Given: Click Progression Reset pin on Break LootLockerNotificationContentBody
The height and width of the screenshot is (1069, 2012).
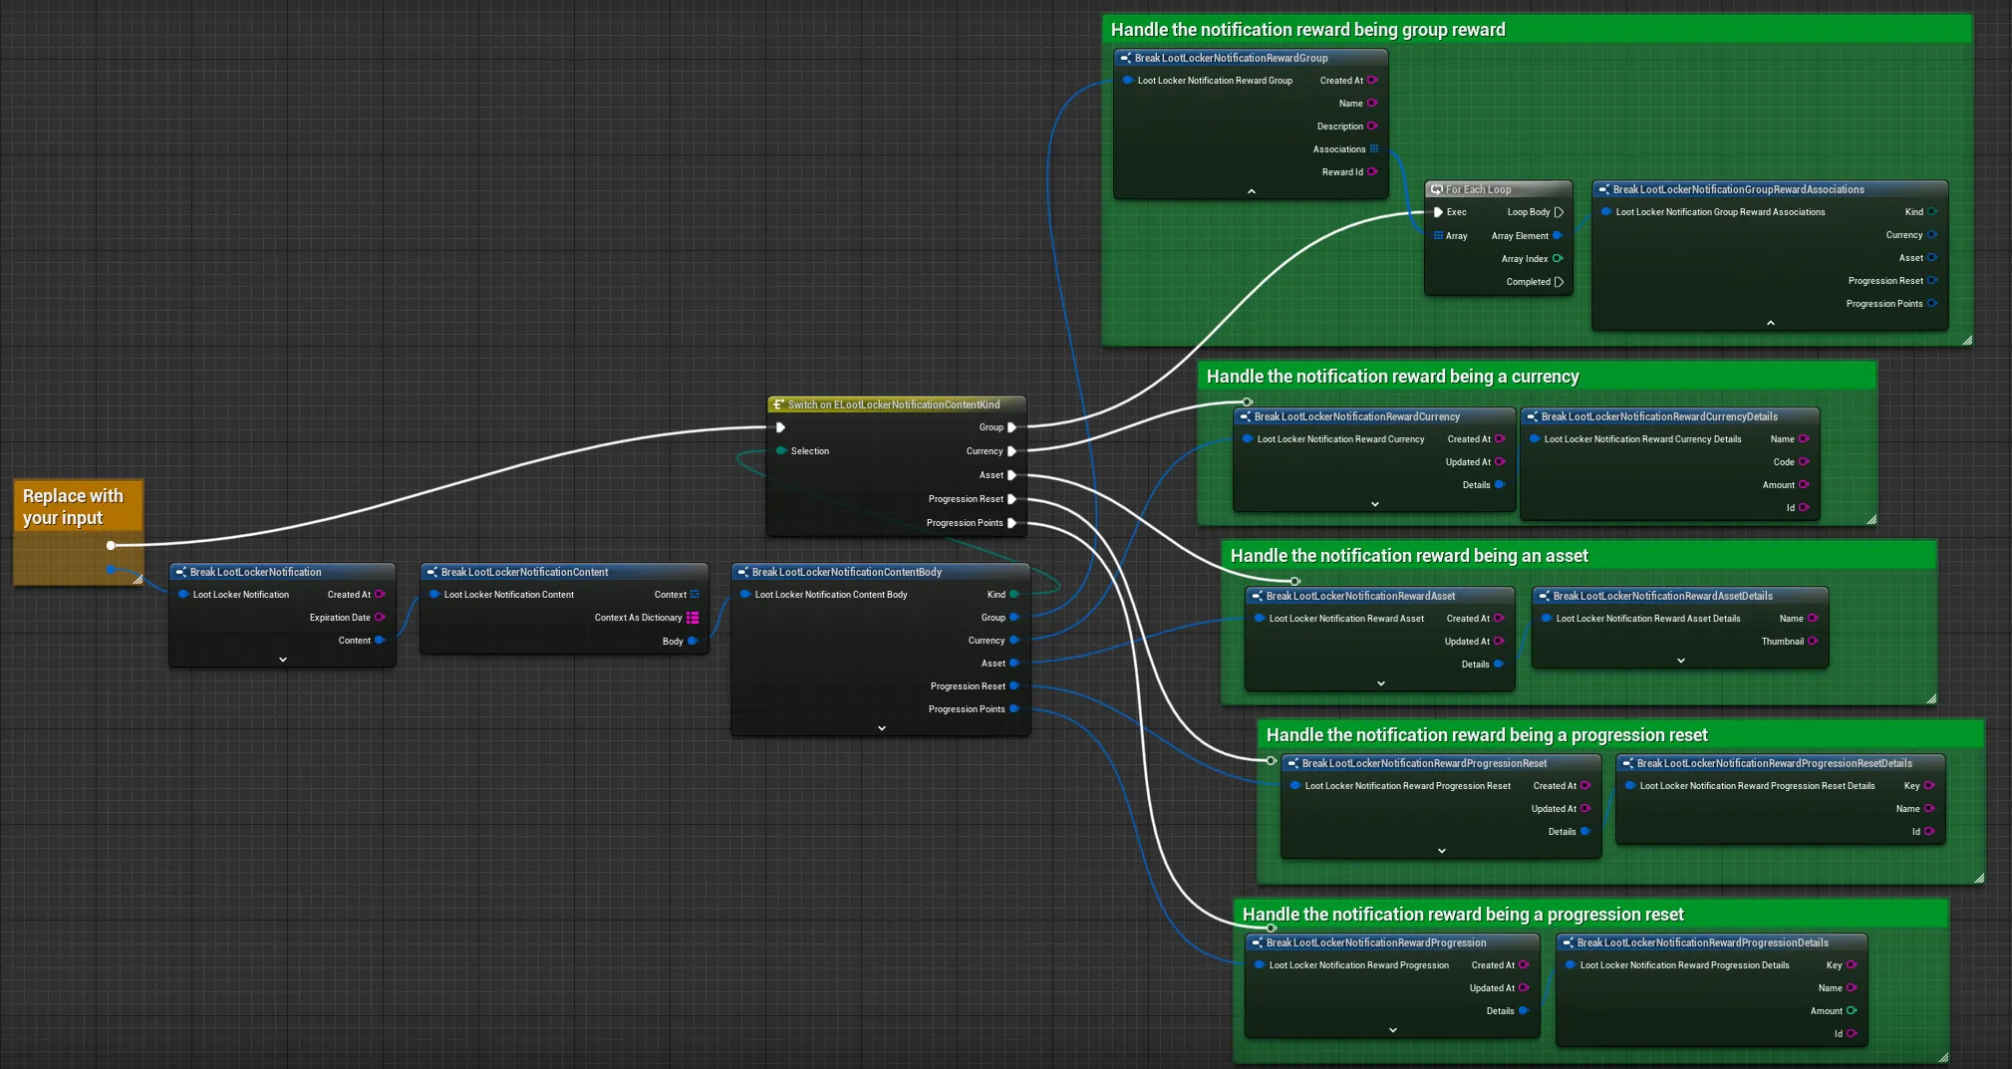Looking at the screenshot, I should click(1013, 686).
